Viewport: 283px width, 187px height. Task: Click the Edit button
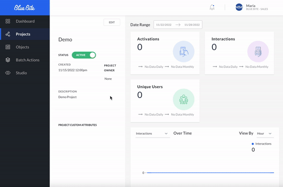pyautogui.click(x=112, y=22)
